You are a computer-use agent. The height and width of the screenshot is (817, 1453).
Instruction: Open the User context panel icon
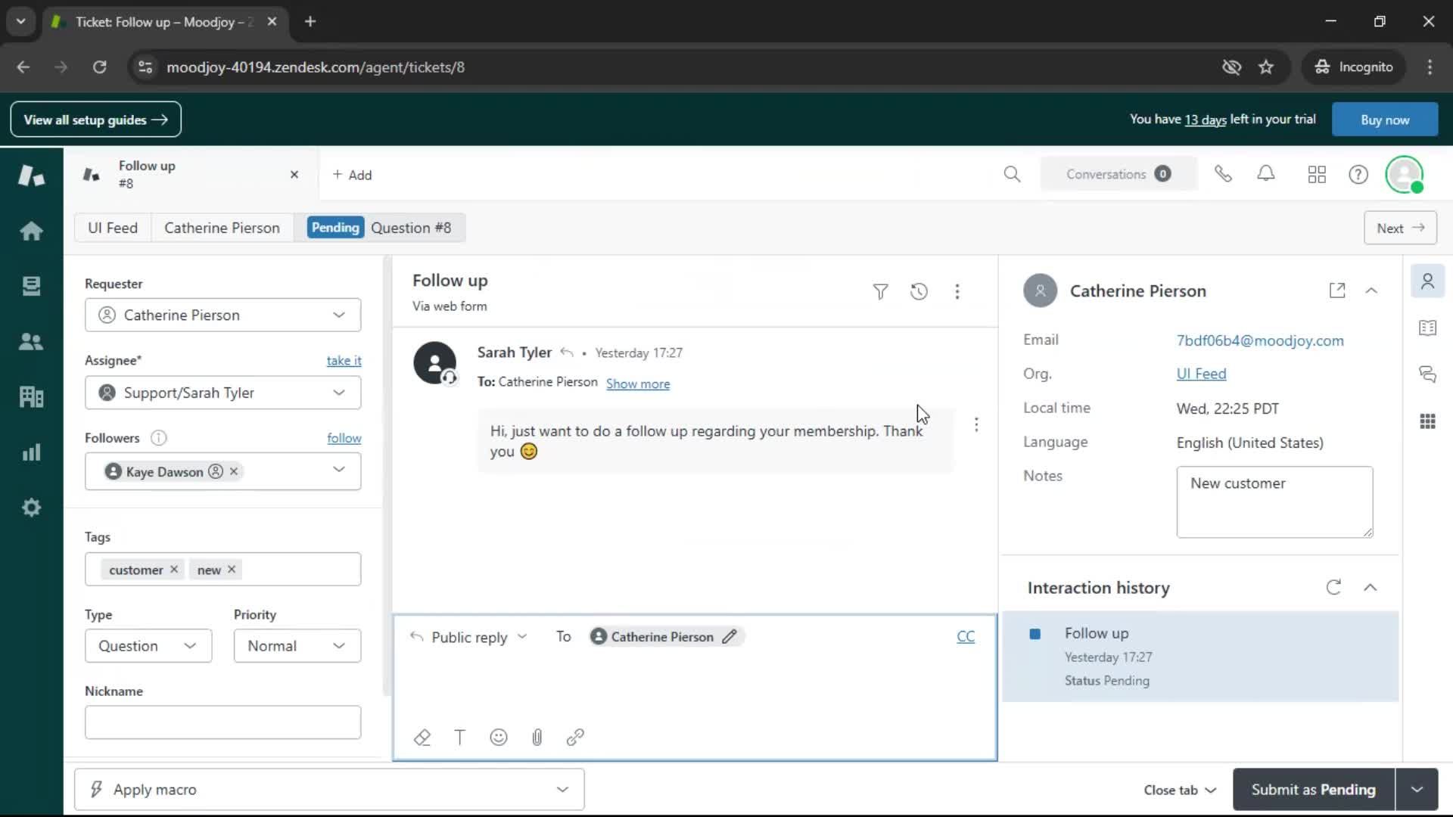pos(1427,281)
